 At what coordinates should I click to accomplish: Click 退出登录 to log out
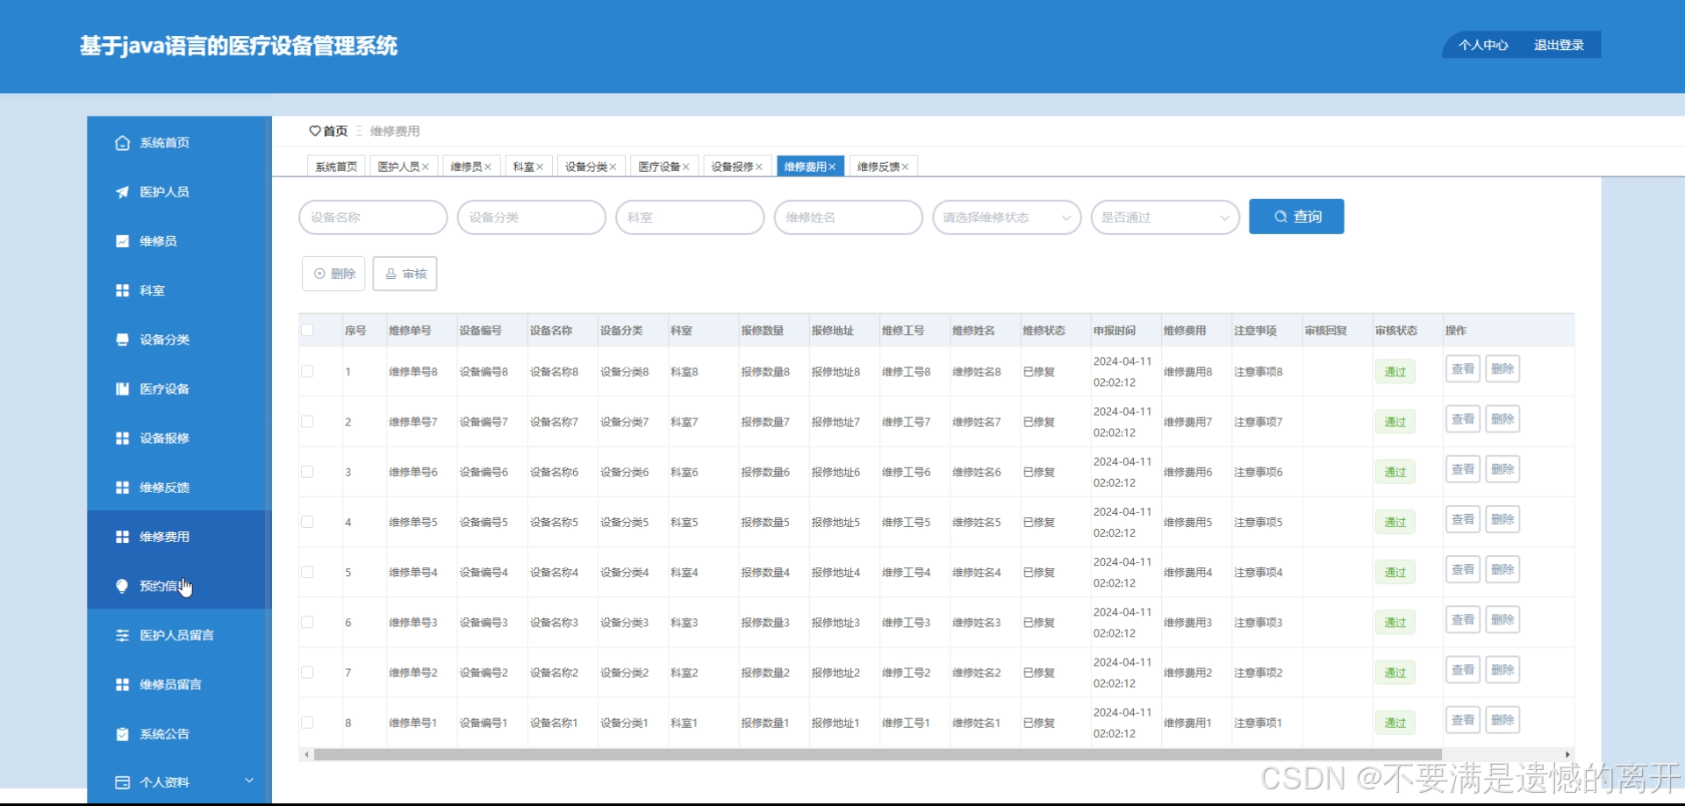(x=1559, y=45)
